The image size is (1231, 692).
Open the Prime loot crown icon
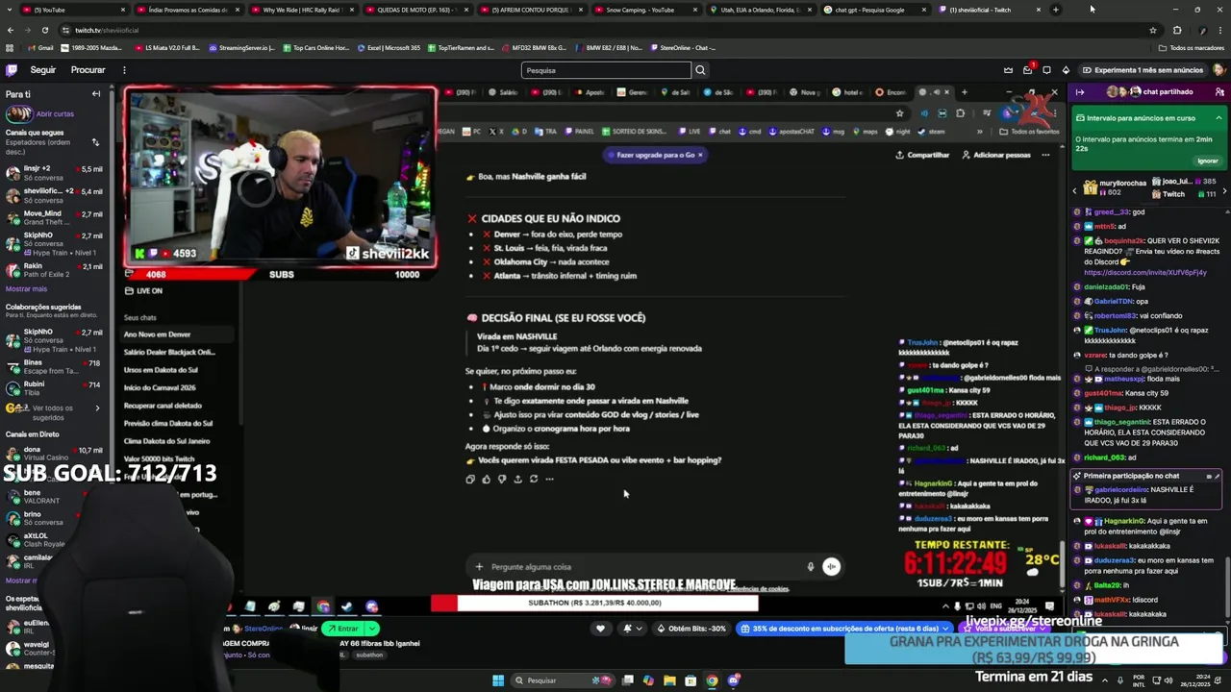click(x=1008, y=70)
